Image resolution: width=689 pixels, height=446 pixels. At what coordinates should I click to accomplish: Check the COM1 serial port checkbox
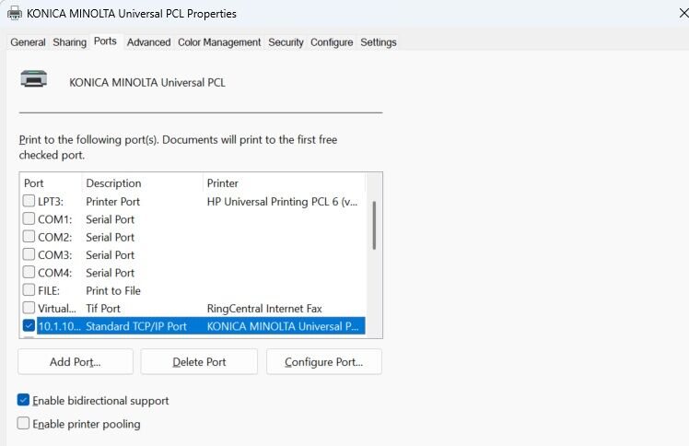[29, 219]
